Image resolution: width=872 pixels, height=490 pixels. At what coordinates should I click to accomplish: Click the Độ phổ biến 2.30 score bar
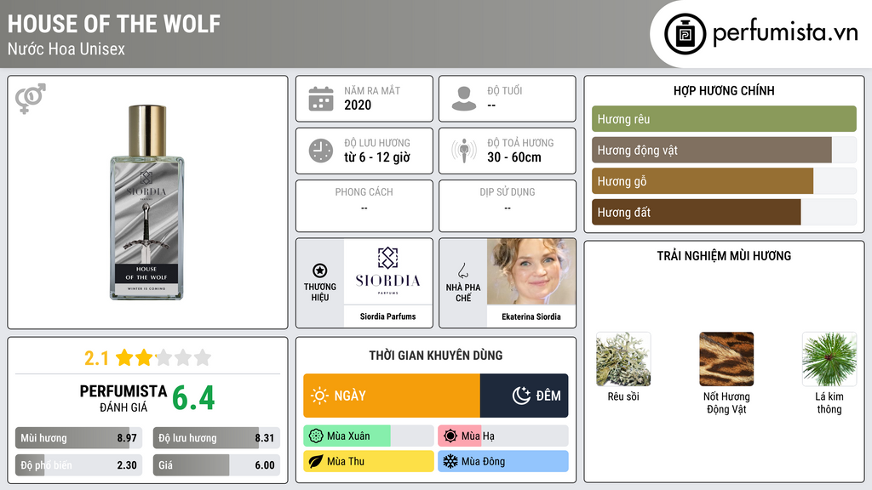pyautogui.click(x=78, y=465)
